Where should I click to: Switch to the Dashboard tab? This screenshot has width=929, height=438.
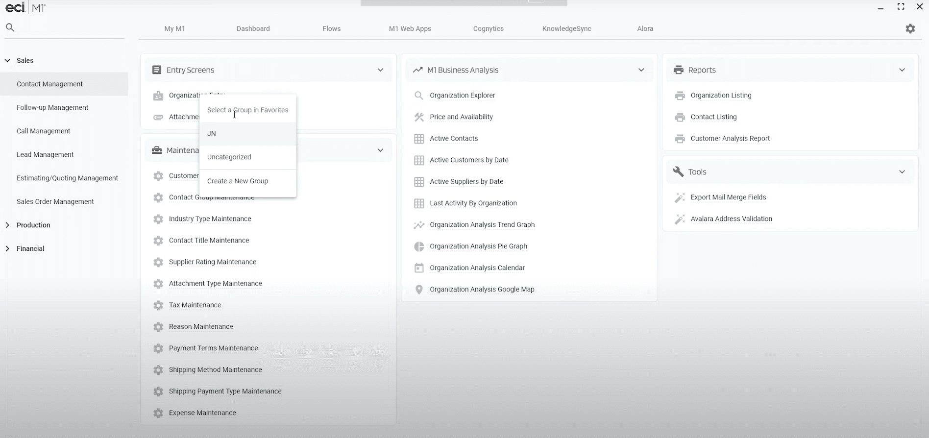coord(253,29)
